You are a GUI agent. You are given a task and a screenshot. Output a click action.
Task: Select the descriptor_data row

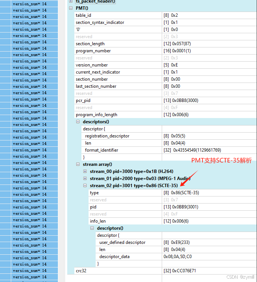[x=176, y=257]
